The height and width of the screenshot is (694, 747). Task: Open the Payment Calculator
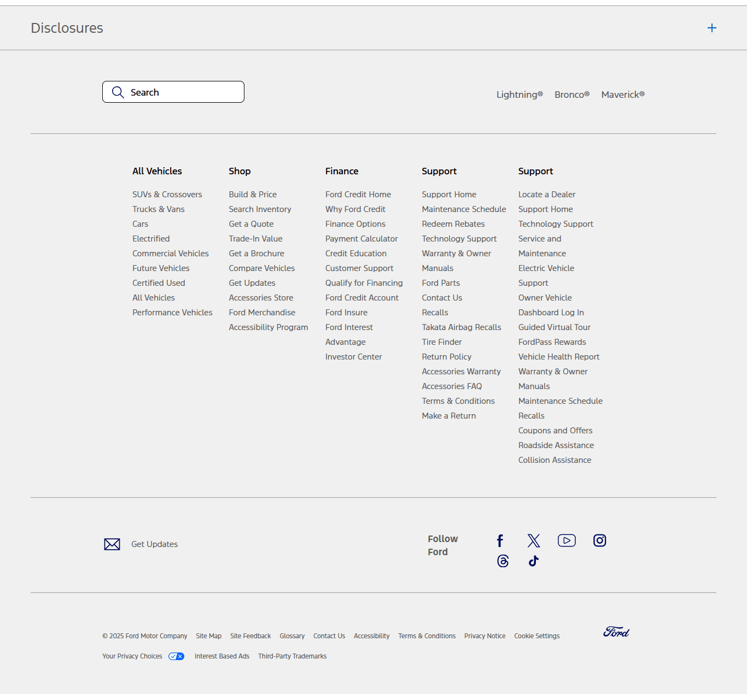pyautogui.click(x=361, y=239)
